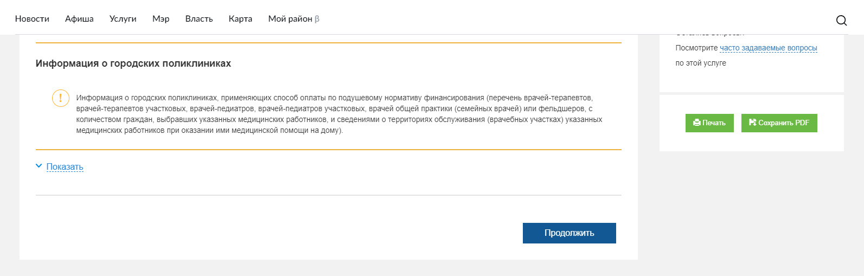The width and height of the screenshot is (864, 276).
Task: Click the printer icon on Печать button
Action: click(x=697, y=123)
